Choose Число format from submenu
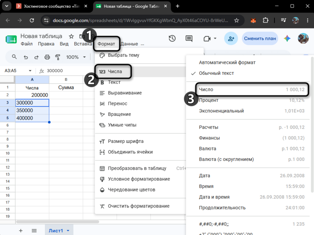Image resolution: width=314 pixels, height=235 pixels. coord(252,89)
